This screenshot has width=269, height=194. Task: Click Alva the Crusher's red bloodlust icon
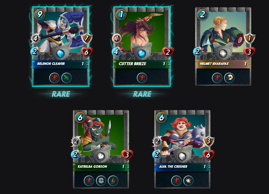pos(177,181)
